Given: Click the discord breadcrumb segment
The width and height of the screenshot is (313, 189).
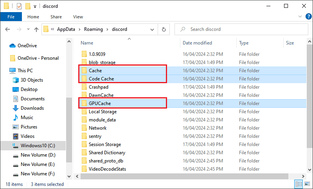Looking at the screenshot, I should (x=119, y=29).
